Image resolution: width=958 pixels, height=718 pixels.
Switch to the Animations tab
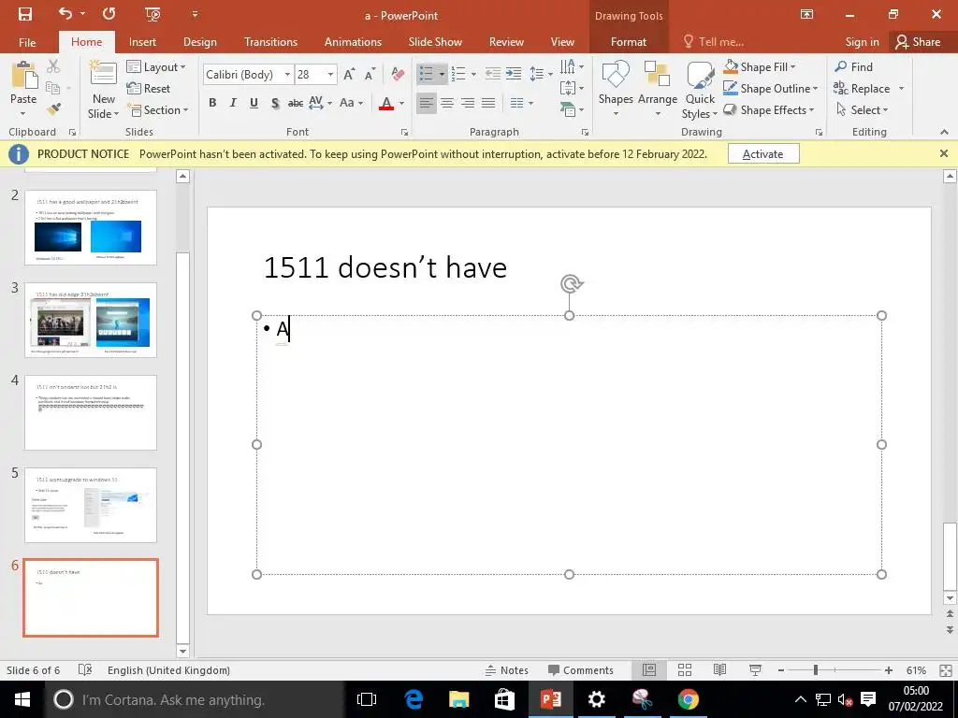tap(353, 41)
